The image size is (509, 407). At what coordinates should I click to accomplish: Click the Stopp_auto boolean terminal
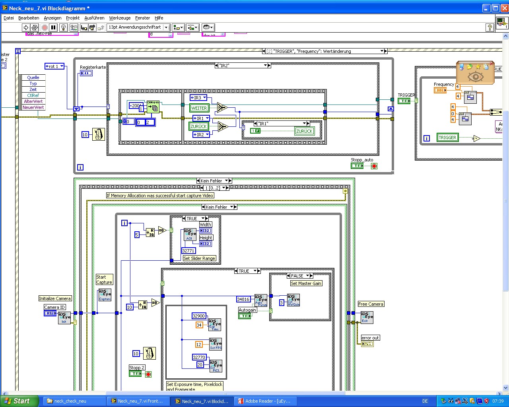tap(357, 166)
